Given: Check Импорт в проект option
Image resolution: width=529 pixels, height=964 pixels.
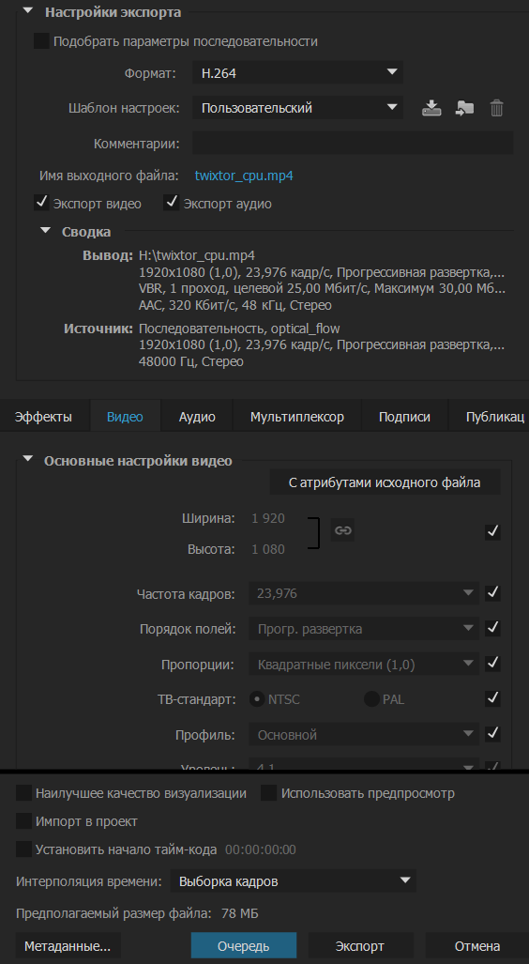Looking at the screenshot, I should coord(23,820).
